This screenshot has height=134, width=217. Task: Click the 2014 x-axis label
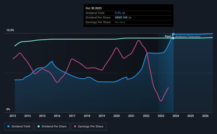coord(27,116)
